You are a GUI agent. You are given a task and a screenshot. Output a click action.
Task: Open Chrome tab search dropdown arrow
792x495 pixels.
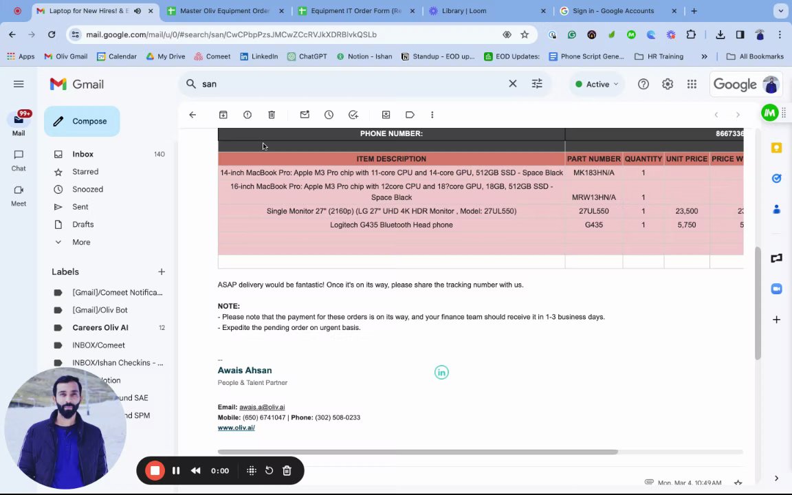(x=781, y=10)
